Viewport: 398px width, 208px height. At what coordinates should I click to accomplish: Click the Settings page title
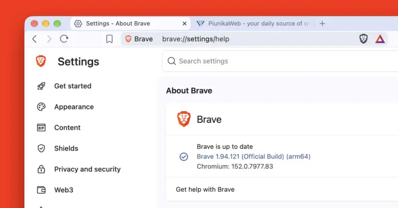(x=78, y=61)
